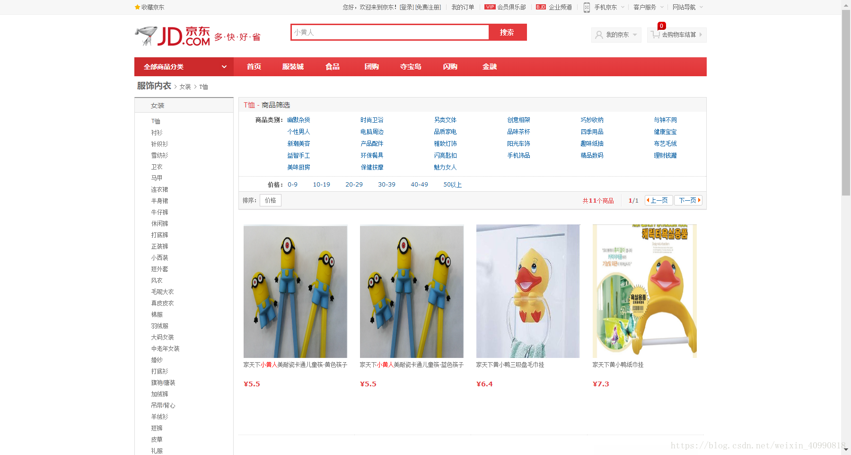This screenshot has height=455, width=851.
Task: Open the blue minion chopsticks product thumbnail
Action: coord(412,291)
